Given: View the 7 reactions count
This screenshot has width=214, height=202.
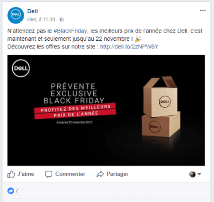Looking at the screenshot, I should point(17,191).
